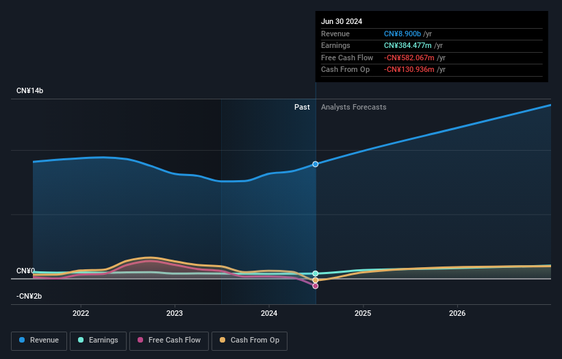
Task: Toggle the Revenue legend series
Action: [39, 341]
